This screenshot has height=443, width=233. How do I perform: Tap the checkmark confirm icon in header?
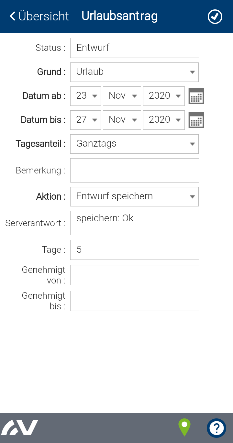(x=215, y=17)
